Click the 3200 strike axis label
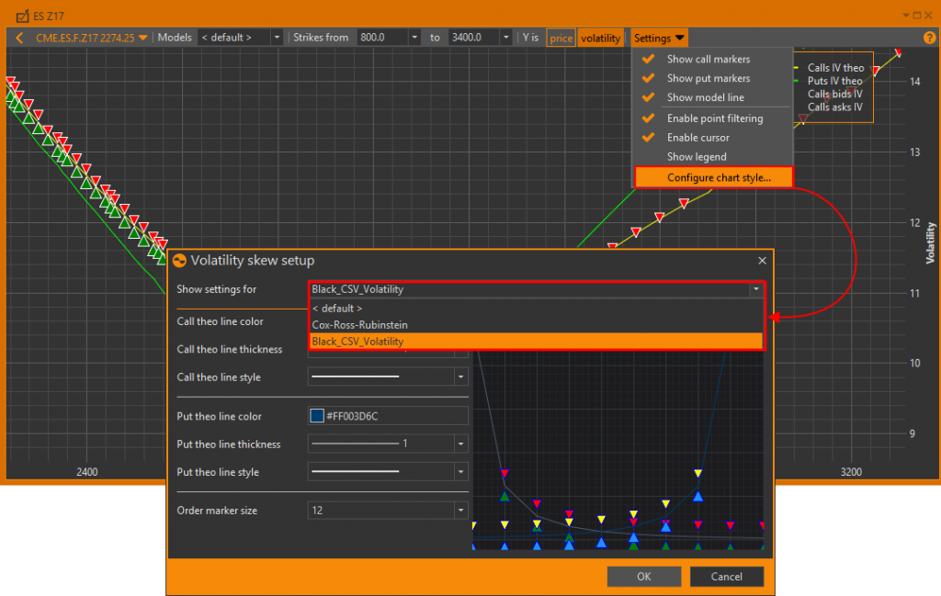 pyautogui.click(x=851, y=472)
